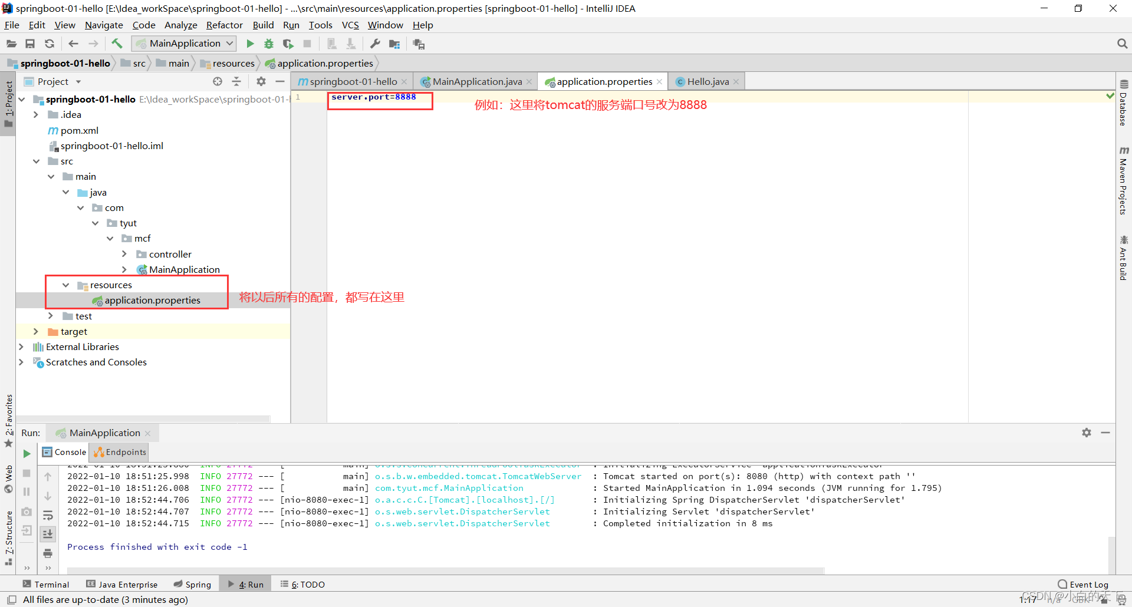This screenshot has width=1132, height=607.
Task: Open the Terminal tool window
Action: tap(46, 584)
